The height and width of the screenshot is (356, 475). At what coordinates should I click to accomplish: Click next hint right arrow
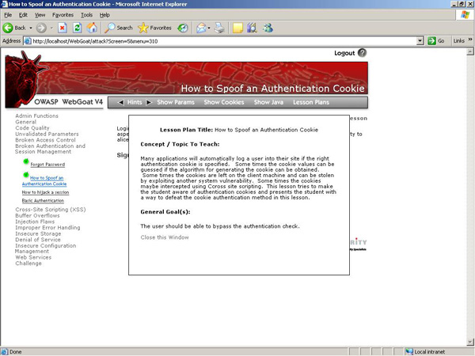pos(149,102)
